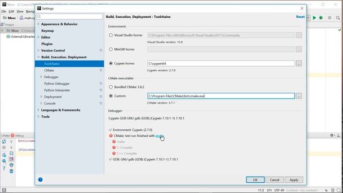
Task: Open Search Everywhere magnifier icon
Action: (338, 18)
